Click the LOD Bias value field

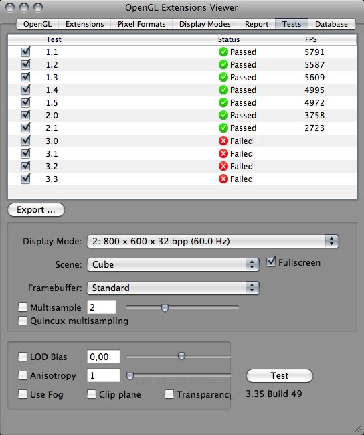[x=104, y=357]
